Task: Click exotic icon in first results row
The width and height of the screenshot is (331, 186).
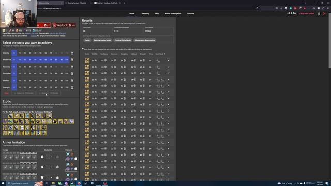Action: pyautogui.click(x=87, y=60)
